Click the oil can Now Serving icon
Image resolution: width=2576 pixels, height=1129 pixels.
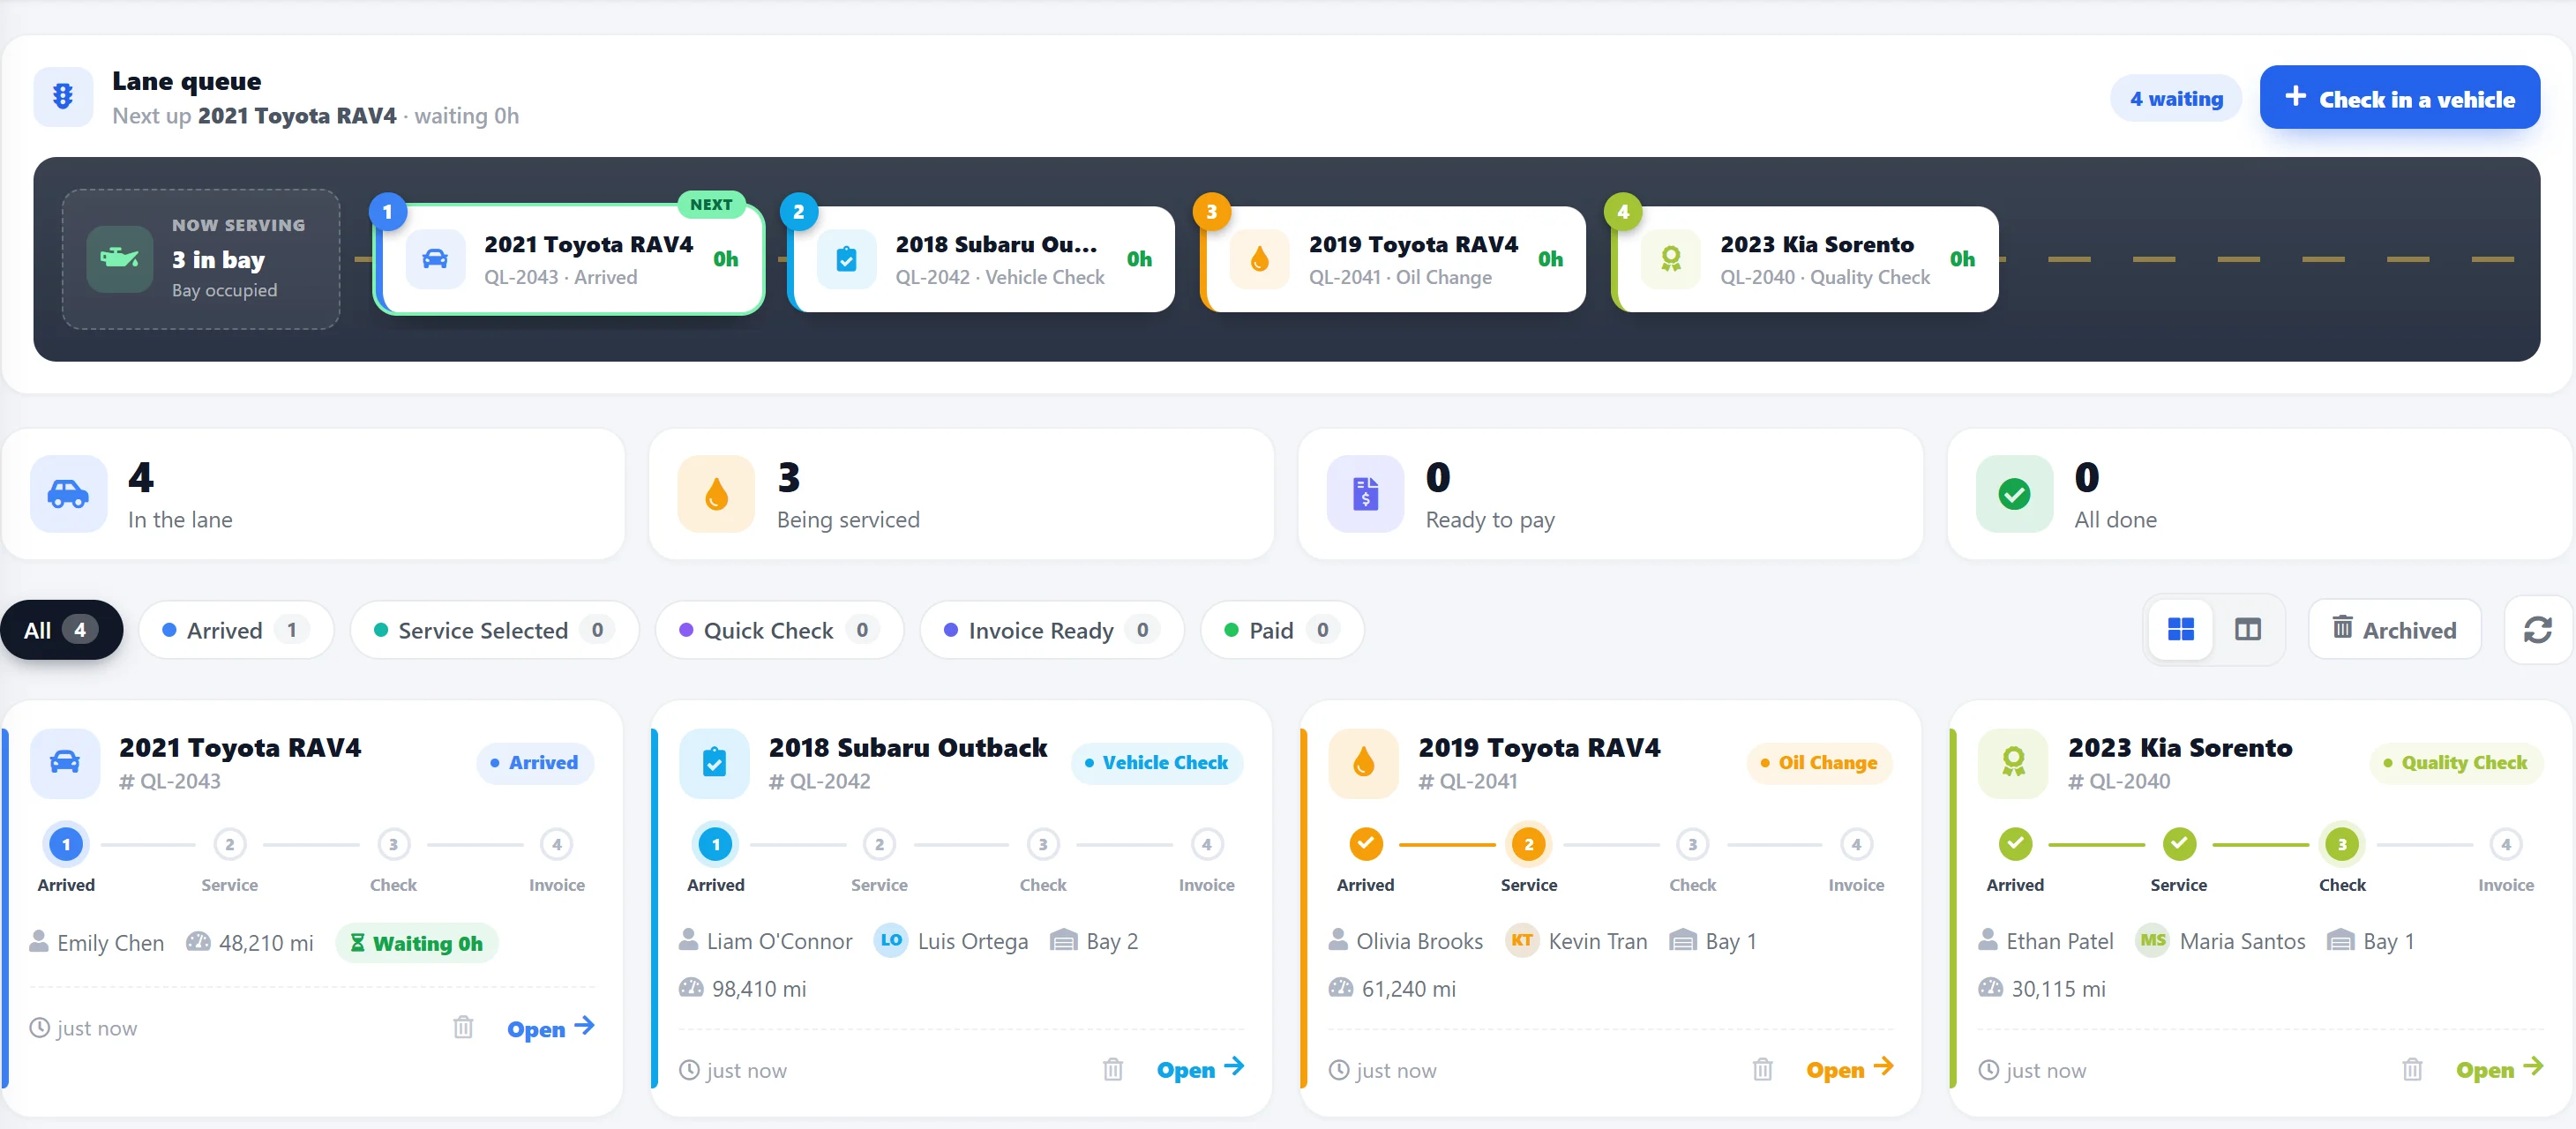click(120, 259)
